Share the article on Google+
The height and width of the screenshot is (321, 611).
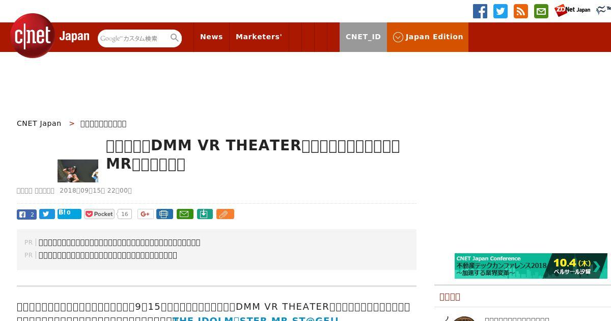(x=145, y=214)
